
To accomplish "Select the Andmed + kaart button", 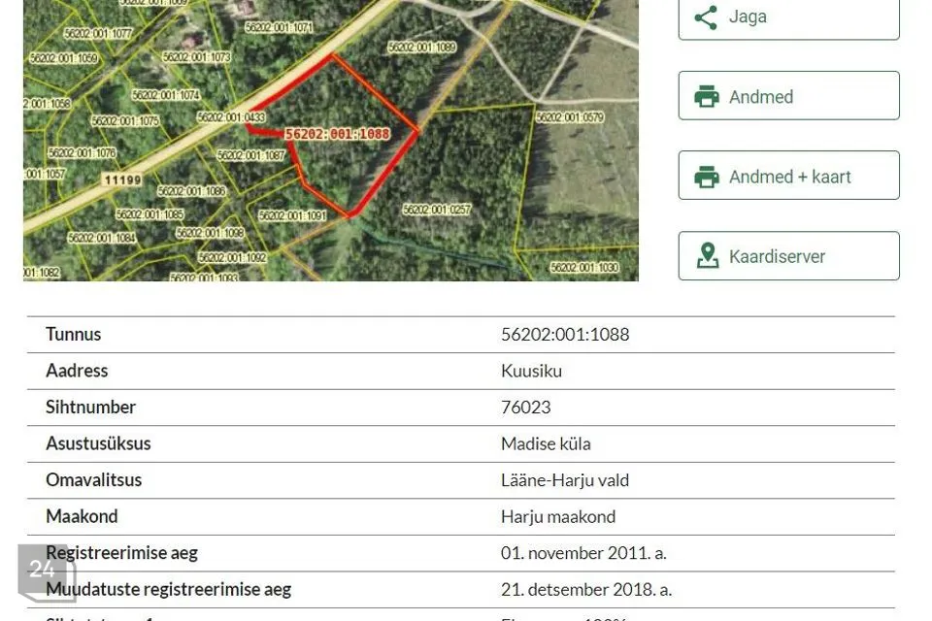I will tap(788, 176).
